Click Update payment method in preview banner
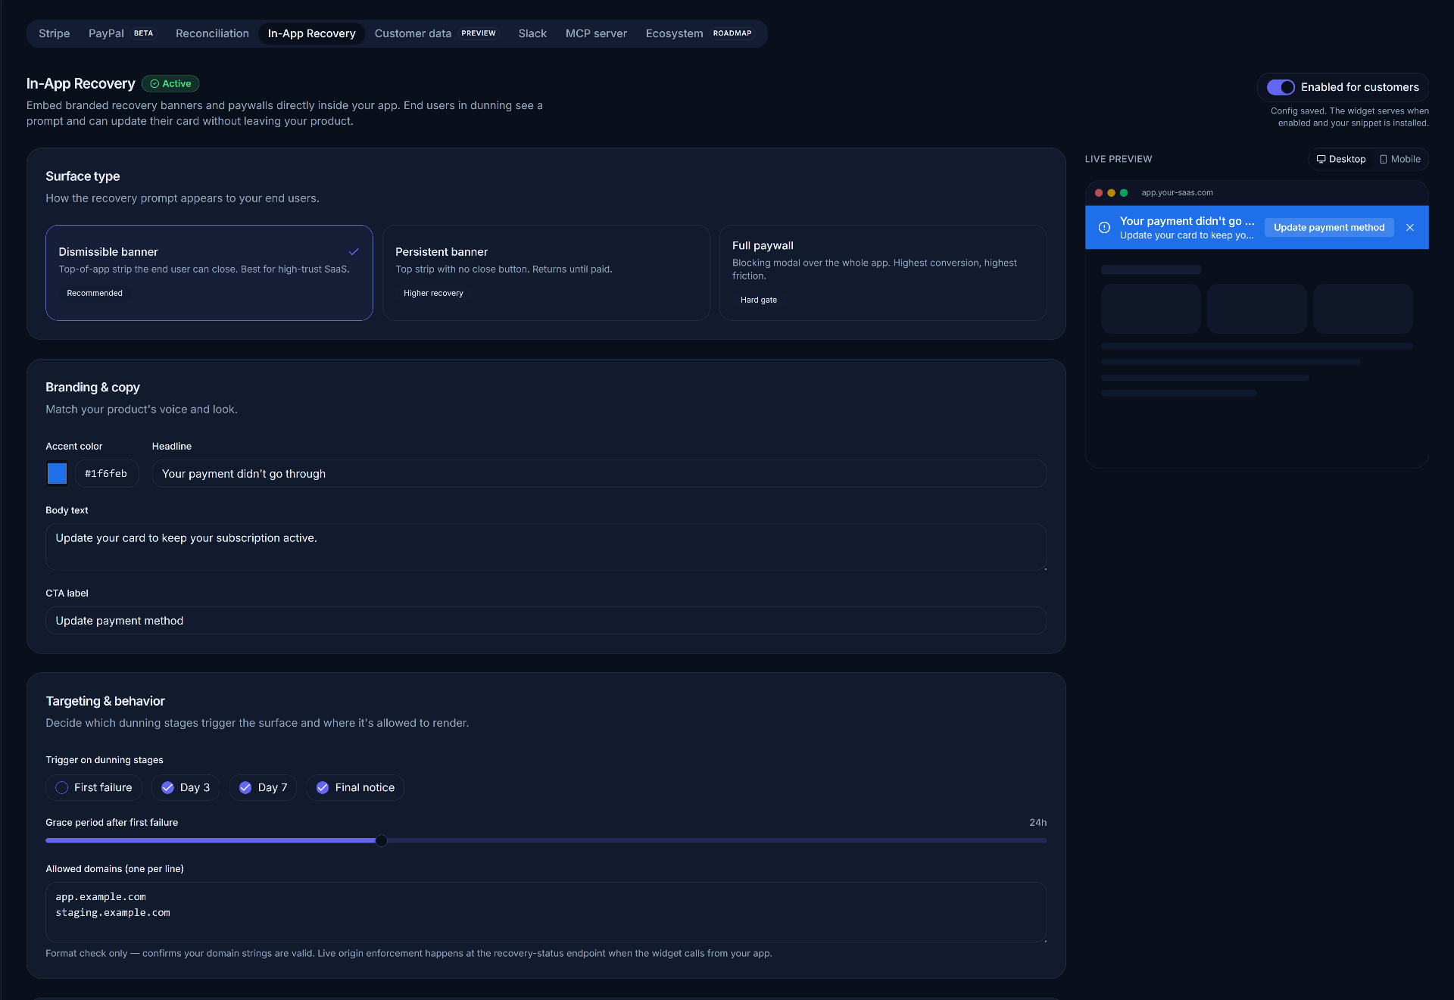 pyautogui.click(x=1329, y=227)
